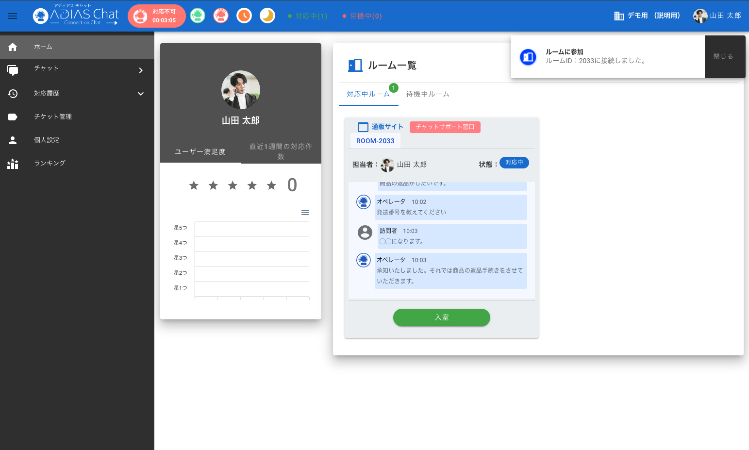
Task: Click the ADIAS Chat logo
Action: (76, 16)
